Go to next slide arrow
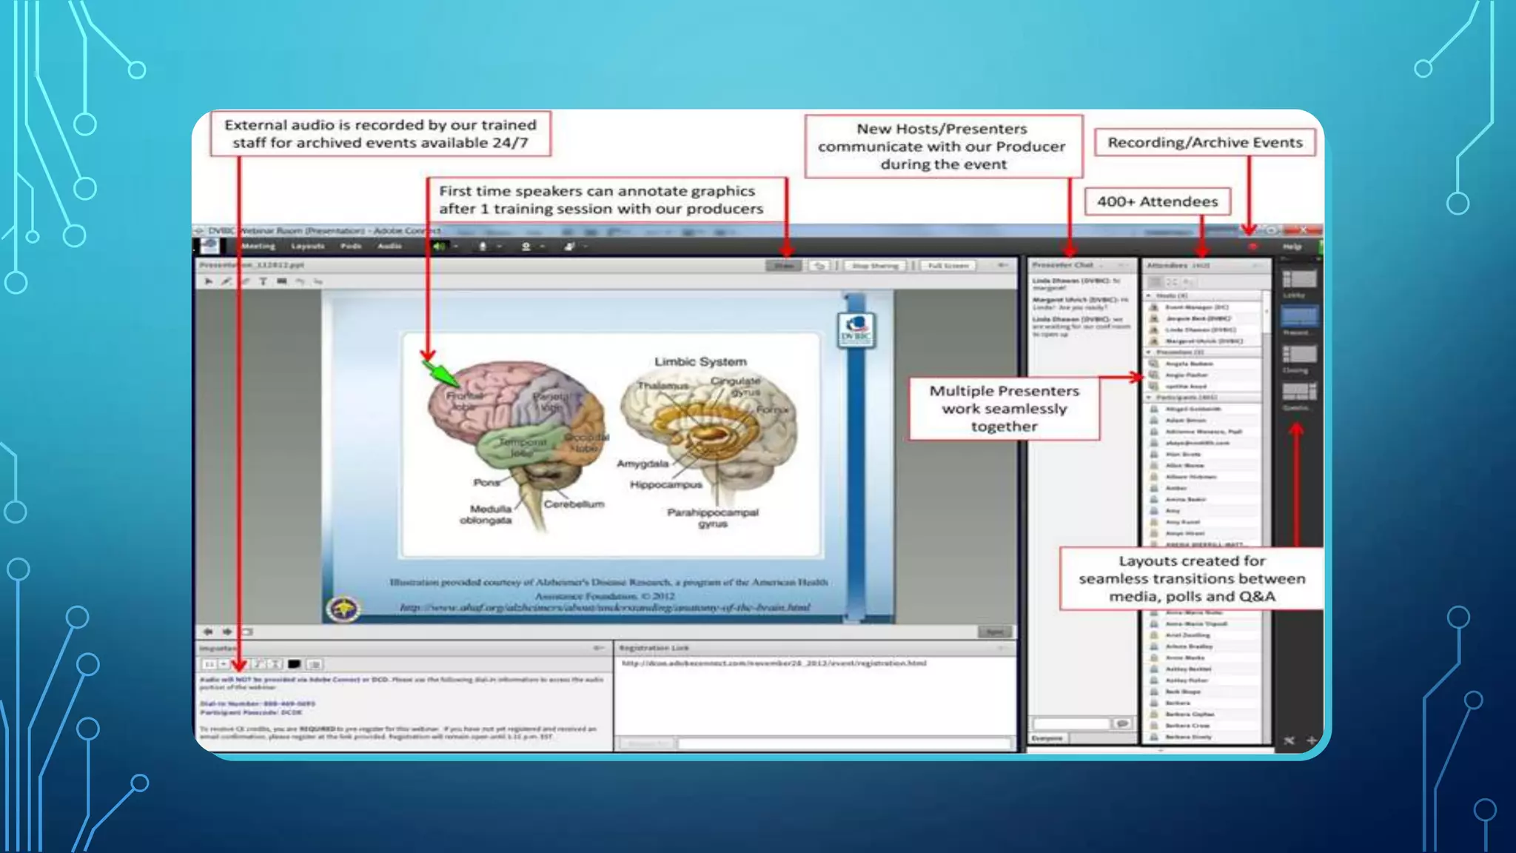Viewport: 1516px width, 853px height. point(227,632)
